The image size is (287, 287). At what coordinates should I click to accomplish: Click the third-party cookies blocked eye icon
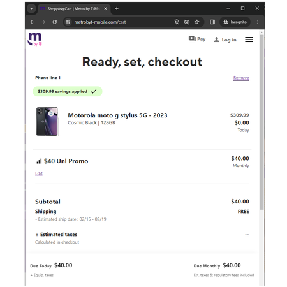(187, 22)
